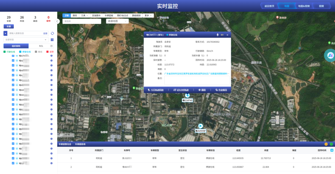Image resolution: width=335 pixels, height=174 pixels.
Task: Expand the 工具 tools dropdown on map toolbar
Action: click(x=84, y=16)
